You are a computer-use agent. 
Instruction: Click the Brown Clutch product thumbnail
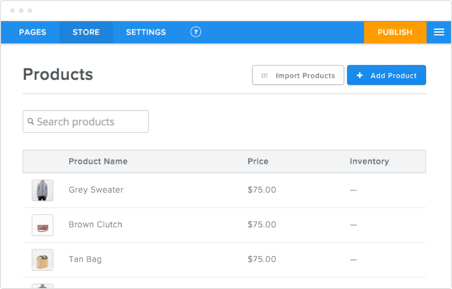point(42,224)
